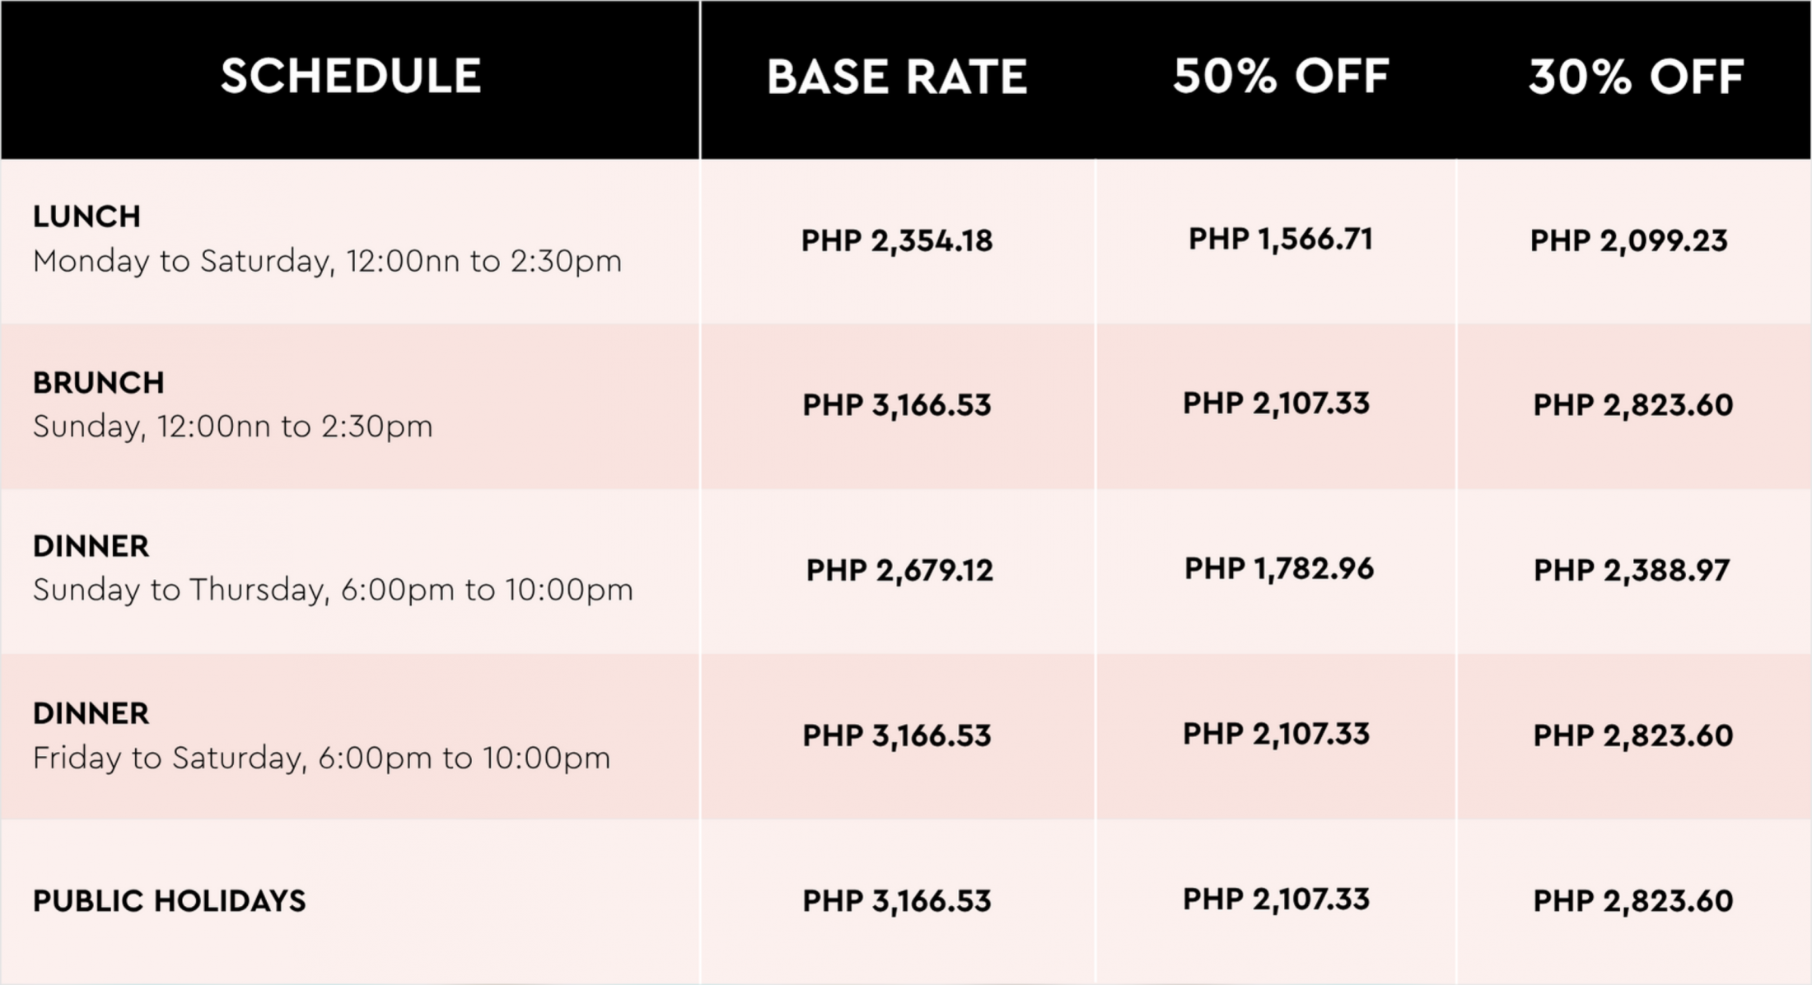
Task: Click dinner 50% off price PHP 1,782.96
Action: 1279,569
